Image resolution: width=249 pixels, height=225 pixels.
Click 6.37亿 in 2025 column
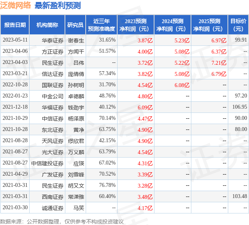[219, 52]
